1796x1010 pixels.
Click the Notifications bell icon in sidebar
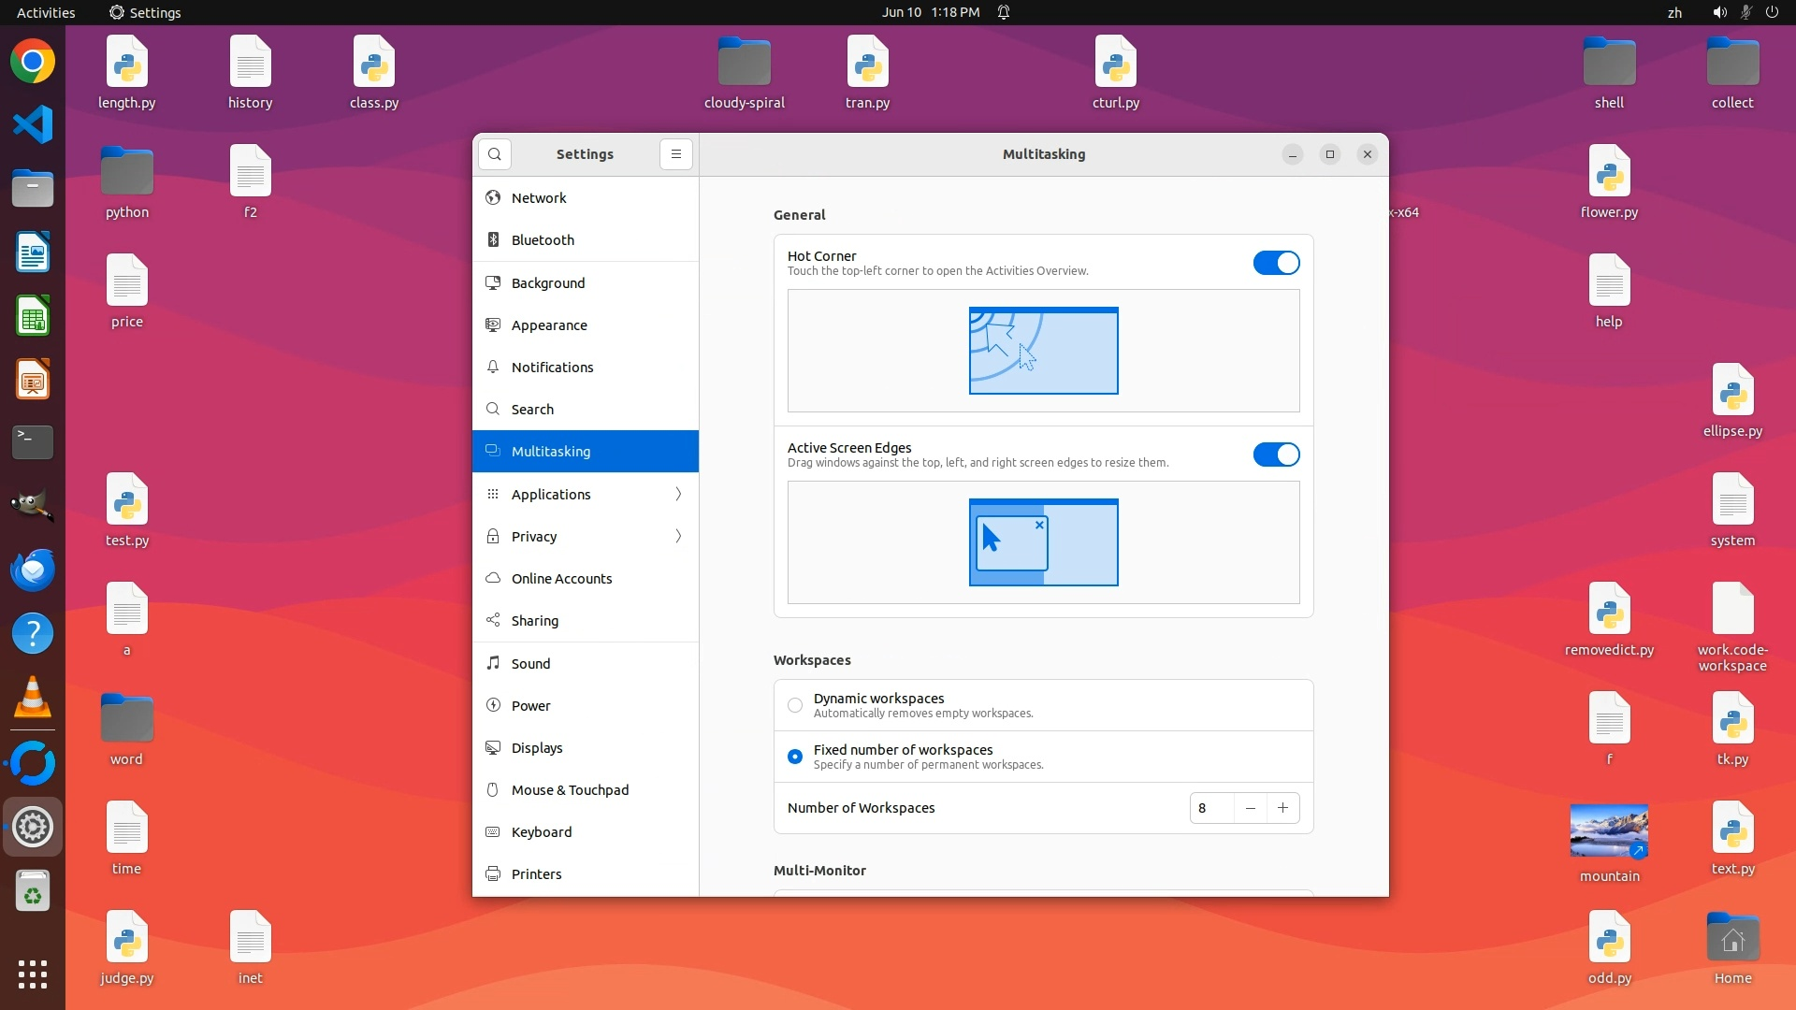pyautogui.click(x=493, y=368)
